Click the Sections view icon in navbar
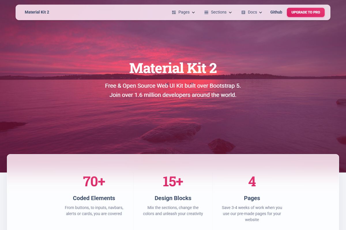Image resolution: width=346 pixels, height=230 pixels. click(206, 12)
